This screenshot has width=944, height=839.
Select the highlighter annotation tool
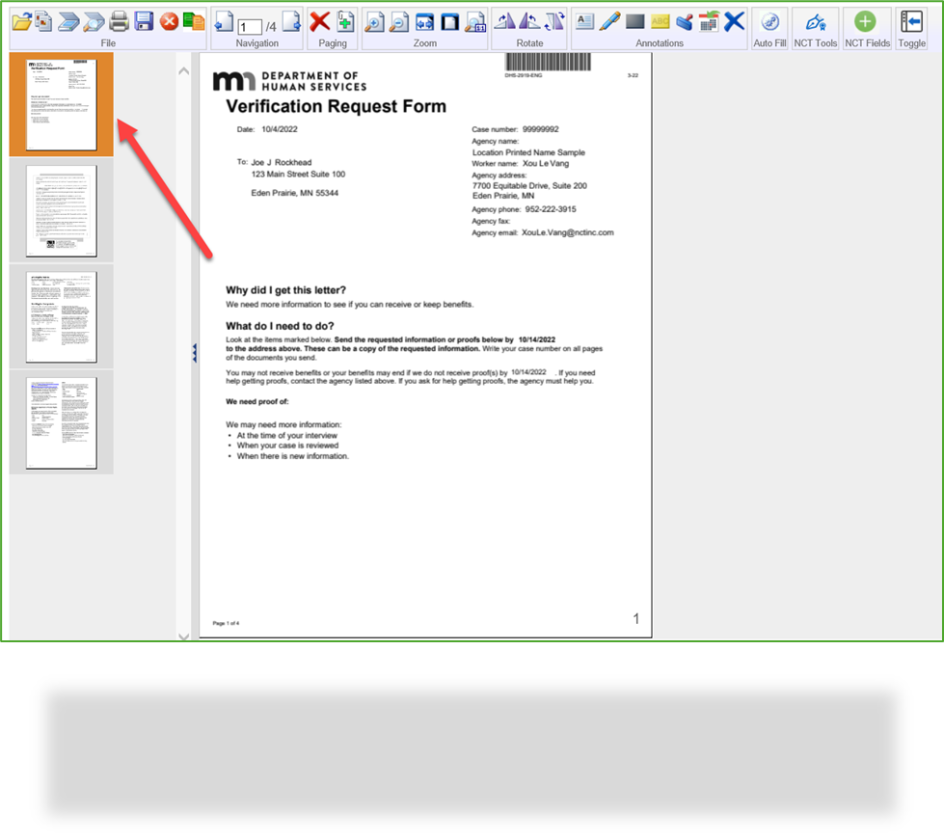[x=610, y=20]
